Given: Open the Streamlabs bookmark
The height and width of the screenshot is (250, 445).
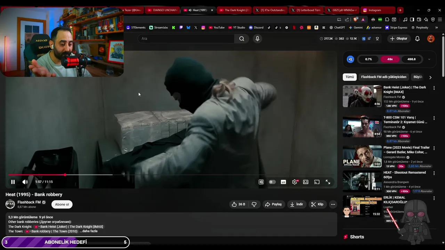Looking at the screenshot, I should click(159, 27).
